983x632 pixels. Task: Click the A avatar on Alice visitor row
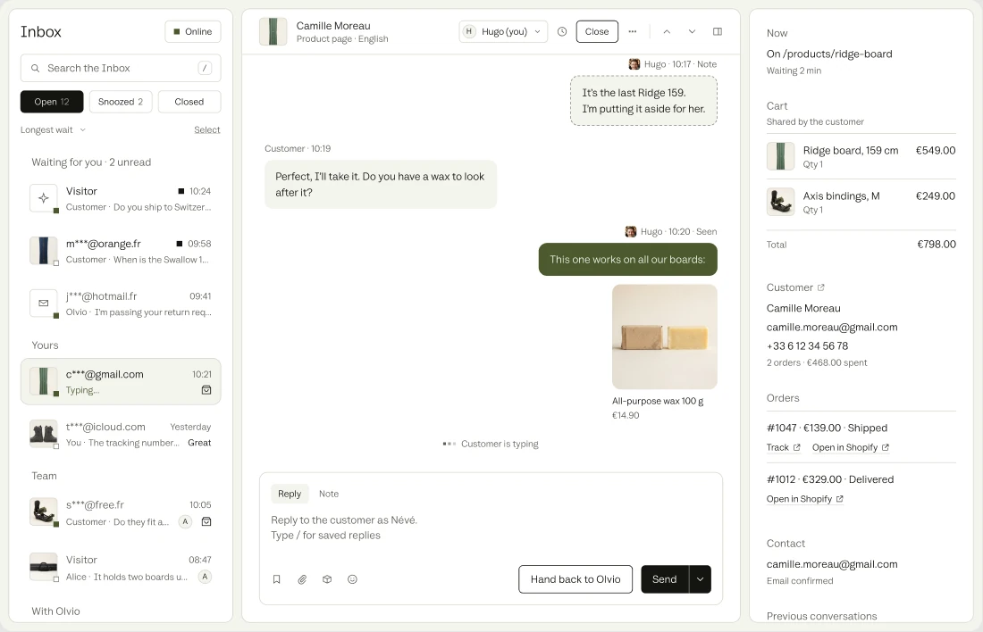(x=205, y=577)
